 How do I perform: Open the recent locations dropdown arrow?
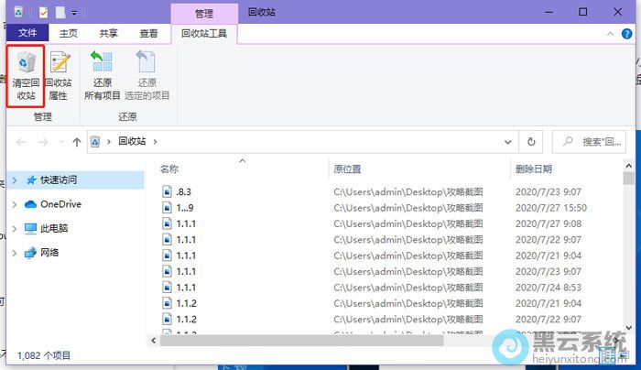(x=60, y=142)
